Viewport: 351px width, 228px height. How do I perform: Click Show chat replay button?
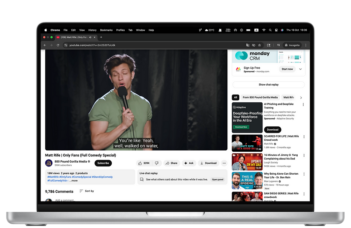click(x=268, y=84)
